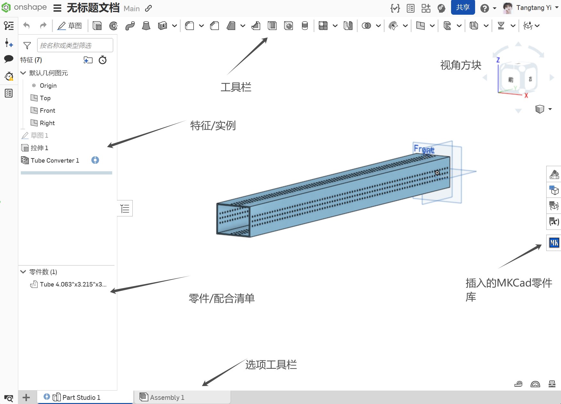Open custom features tool icon

click(x=528, y=26)
